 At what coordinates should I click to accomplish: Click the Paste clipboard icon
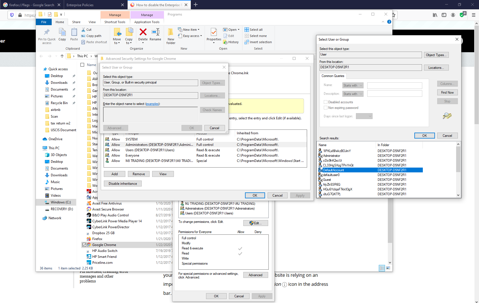click(74, 32)
